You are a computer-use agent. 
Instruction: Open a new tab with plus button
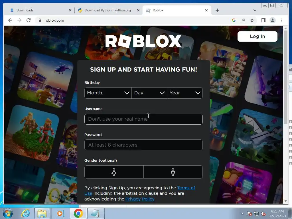[x=217, y=10]
